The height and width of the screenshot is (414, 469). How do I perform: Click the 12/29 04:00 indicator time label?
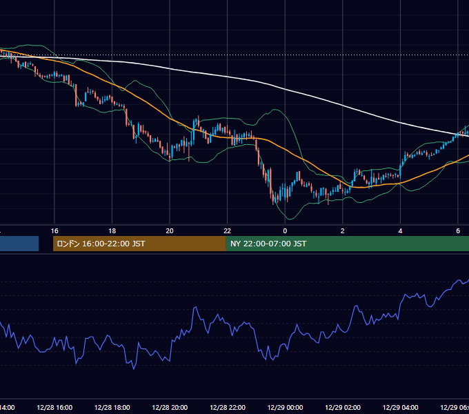400,408
